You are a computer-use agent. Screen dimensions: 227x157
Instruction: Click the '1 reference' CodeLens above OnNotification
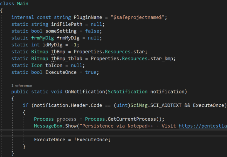pos(22,85)
